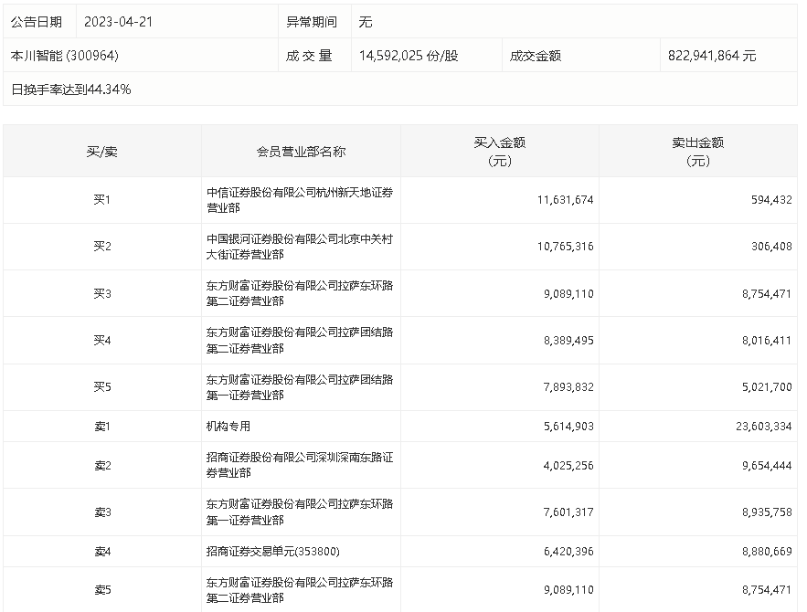Select buy amount 6,420,396
This screenshot has width=807, height=612.
[568, 552]
